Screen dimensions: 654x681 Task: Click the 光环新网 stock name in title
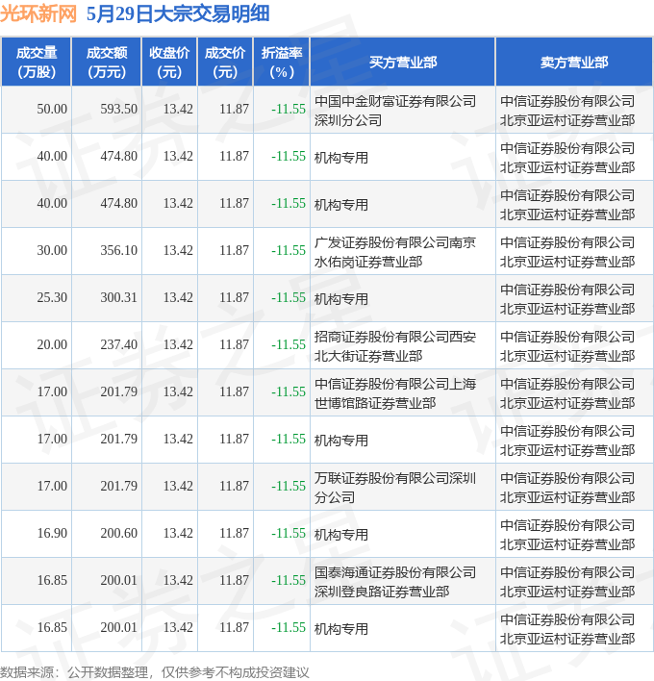[x=38, y=13]
